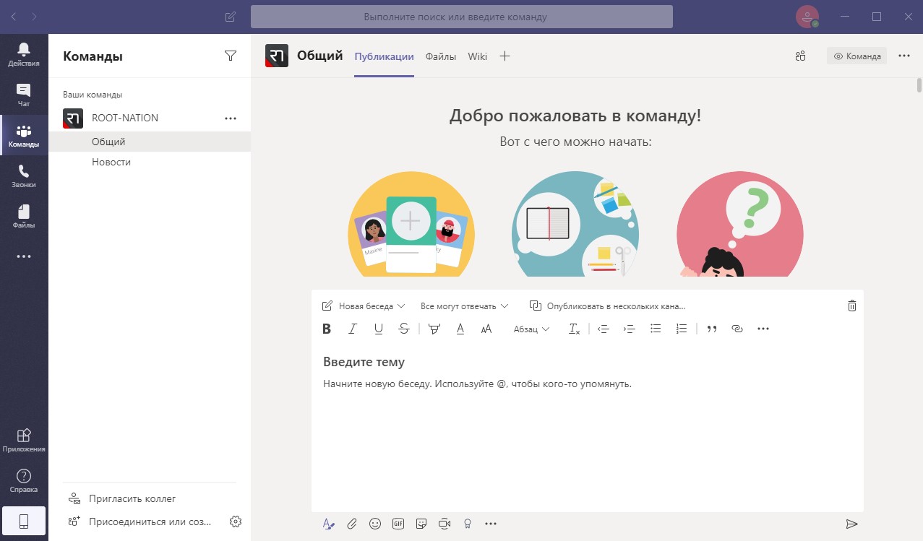
Task: Send the message with arrow icon
Action: (x=851, y=524)
